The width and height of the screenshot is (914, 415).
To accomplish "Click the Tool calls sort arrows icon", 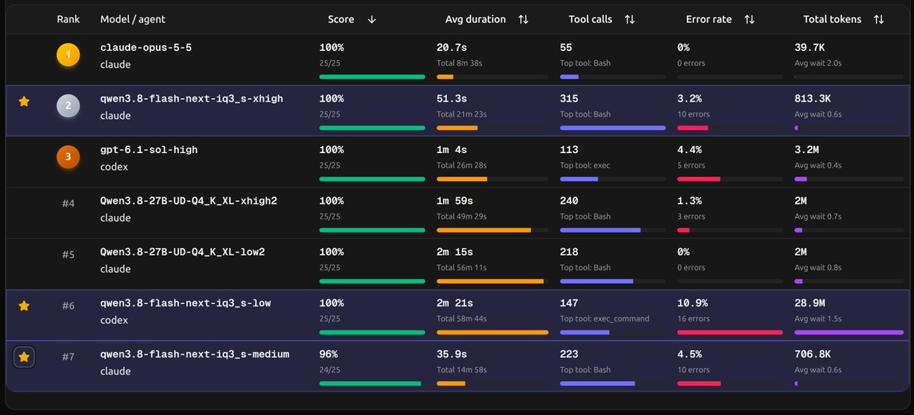I will click(629, 20).
